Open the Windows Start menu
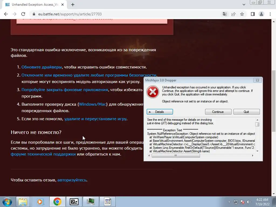 [7, 202]
